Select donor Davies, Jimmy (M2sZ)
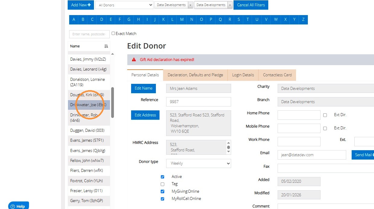 pos(89,59)
